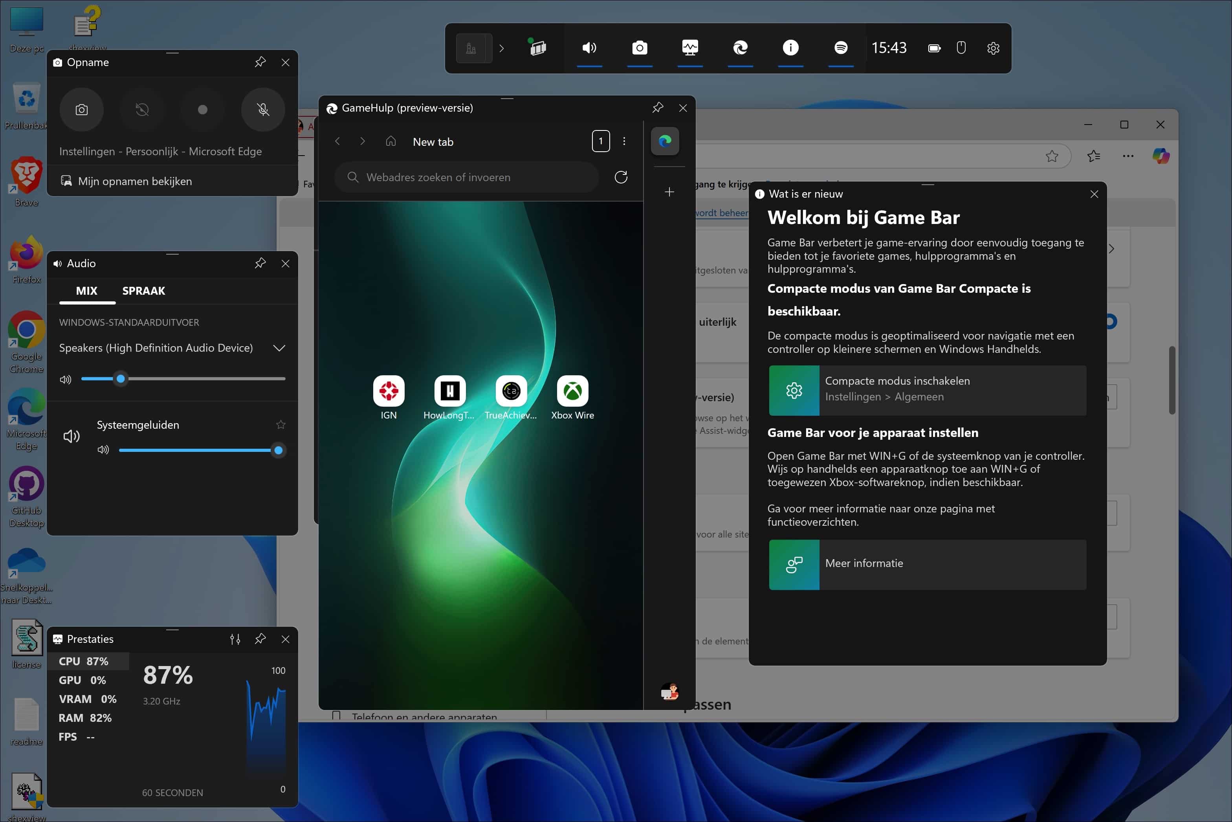The width and height of the screenshot is (1232, 822).
Task: Open the three-dot options menu in GameHulp
Action: coord(624,141)
